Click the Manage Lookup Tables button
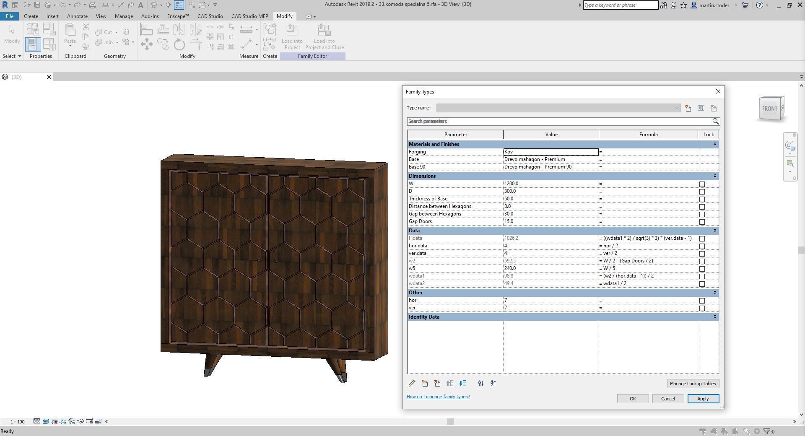 [693, 383]
